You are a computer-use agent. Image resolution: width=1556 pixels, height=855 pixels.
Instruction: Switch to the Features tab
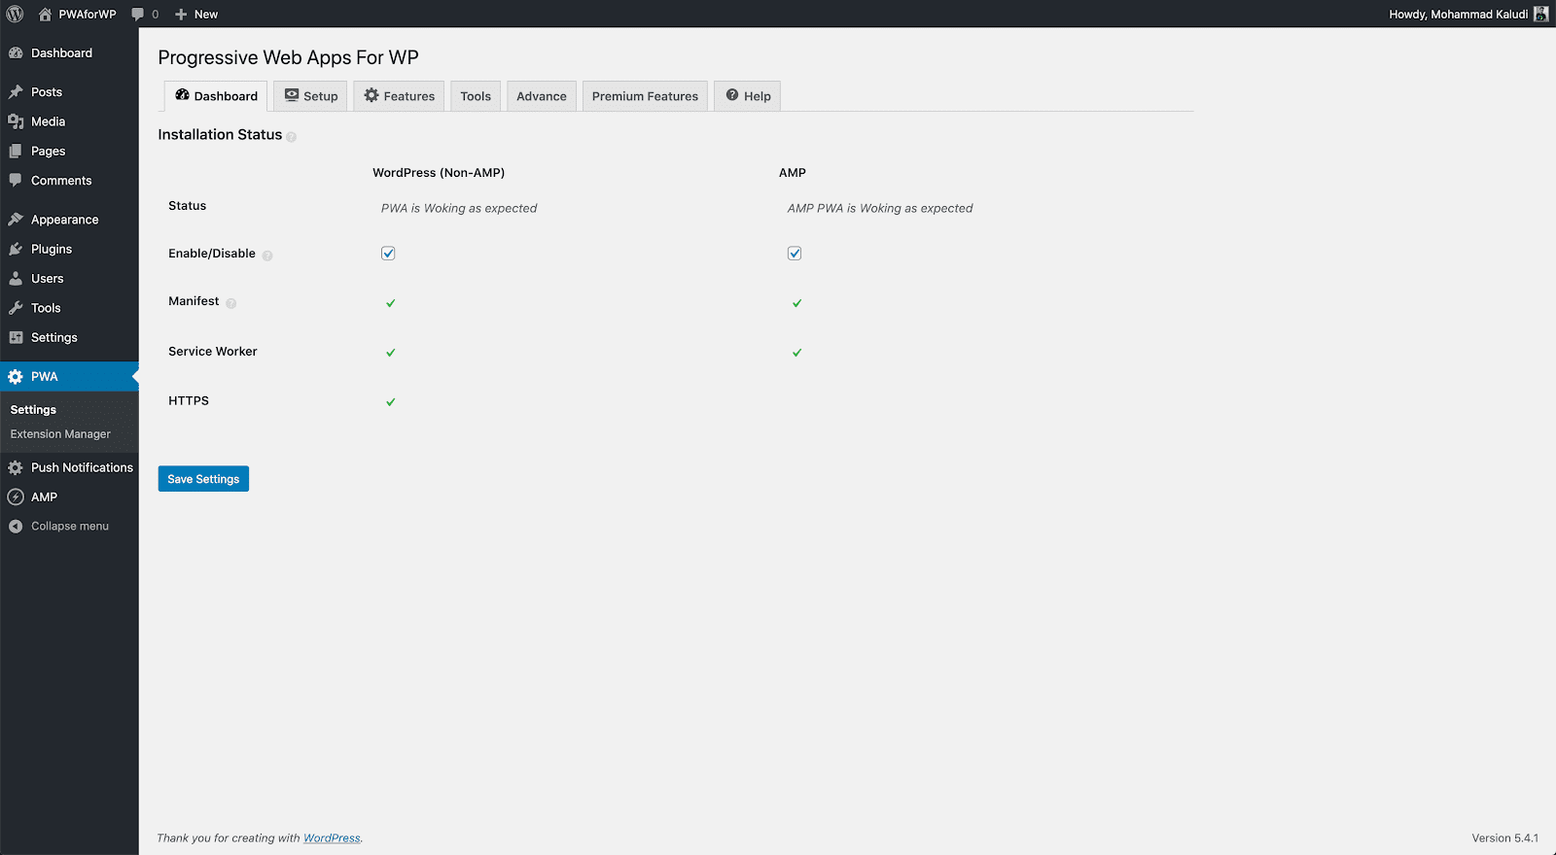(x=400, y=96)
